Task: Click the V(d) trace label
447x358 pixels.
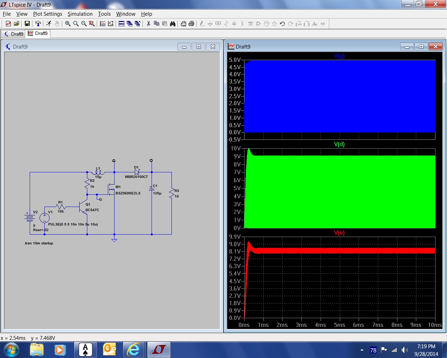Action: tap(339, 144)
